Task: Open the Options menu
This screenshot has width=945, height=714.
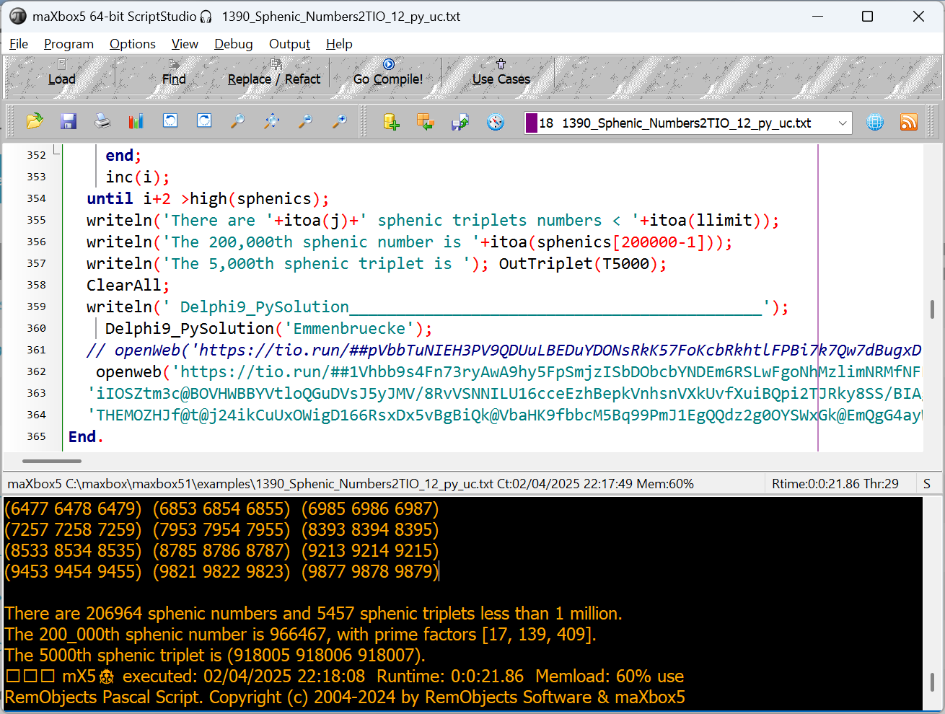Action: (133, 44)
